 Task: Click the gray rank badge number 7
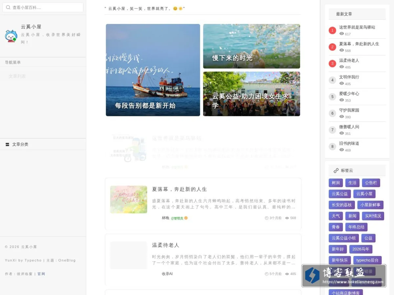point(332,130)
